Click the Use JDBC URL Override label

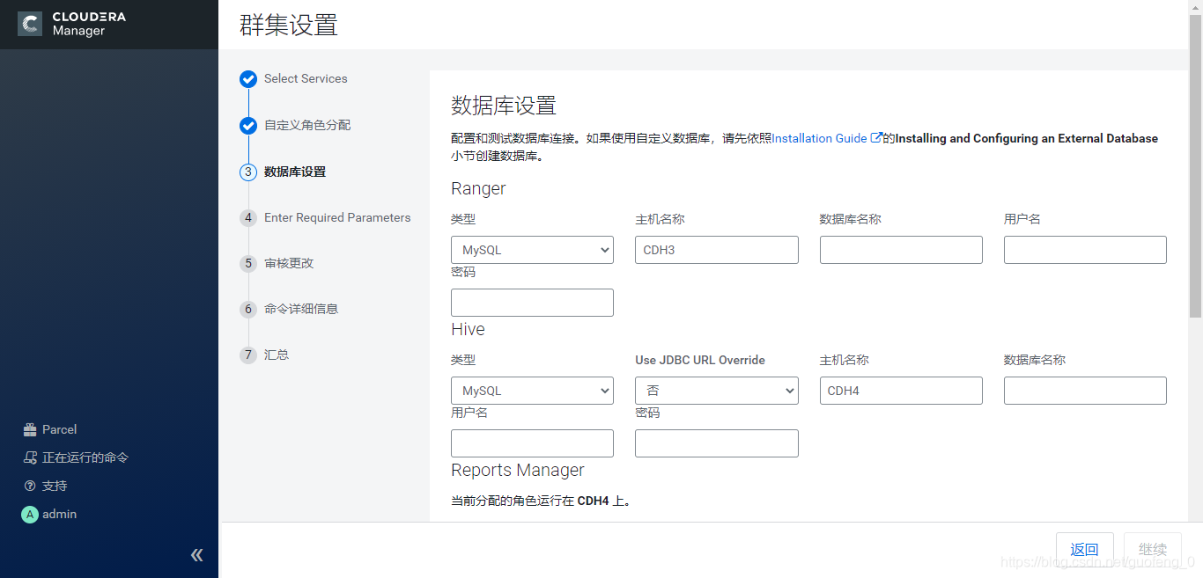point(700,360)
